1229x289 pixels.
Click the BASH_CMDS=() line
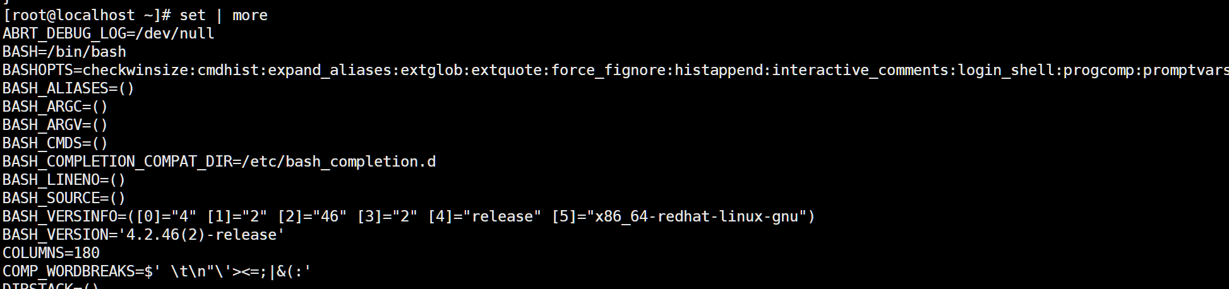point(56,143)
